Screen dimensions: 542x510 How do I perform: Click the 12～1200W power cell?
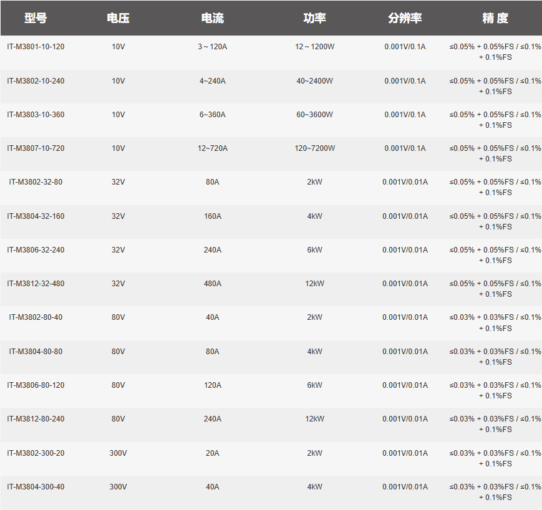coord(314,47)
